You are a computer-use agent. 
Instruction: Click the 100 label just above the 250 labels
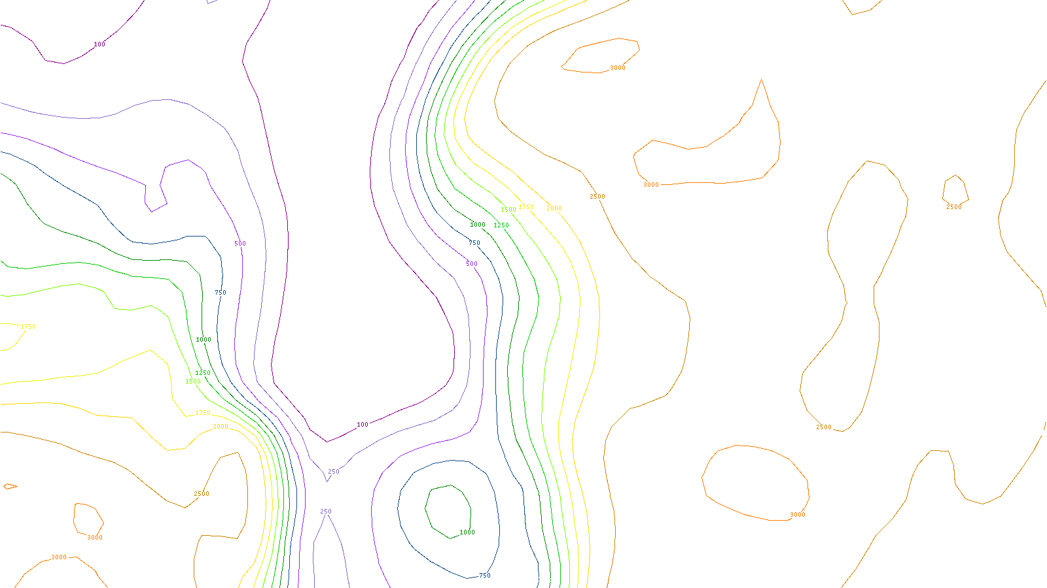363,425
